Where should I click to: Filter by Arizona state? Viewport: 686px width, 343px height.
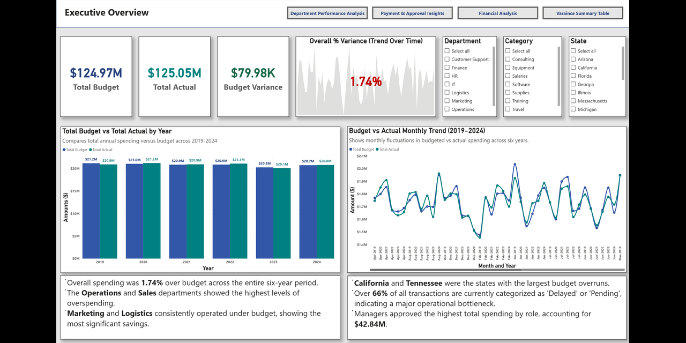coord(573,59)
